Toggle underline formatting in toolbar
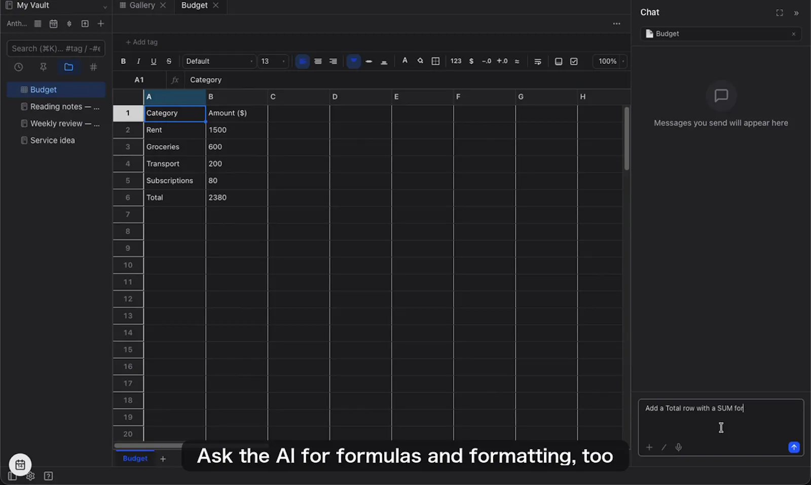 154,61
